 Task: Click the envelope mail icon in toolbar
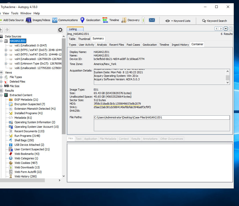click(152, 20)
